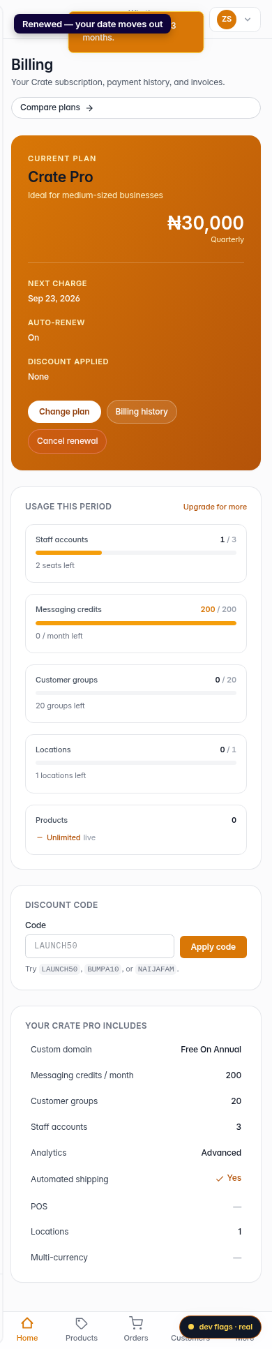Click the Customer groups usage bar
This screenshot has width=272, height=1349.
136,693
